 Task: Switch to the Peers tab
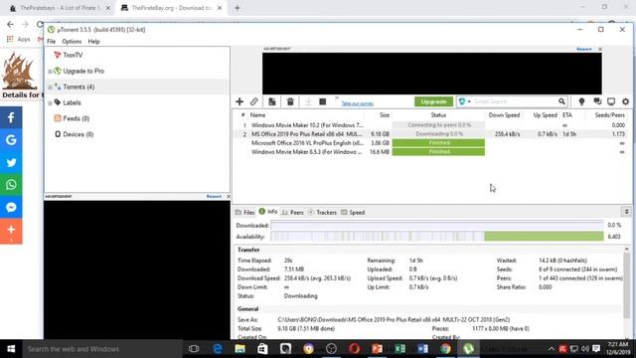click(x=292, y=212)
